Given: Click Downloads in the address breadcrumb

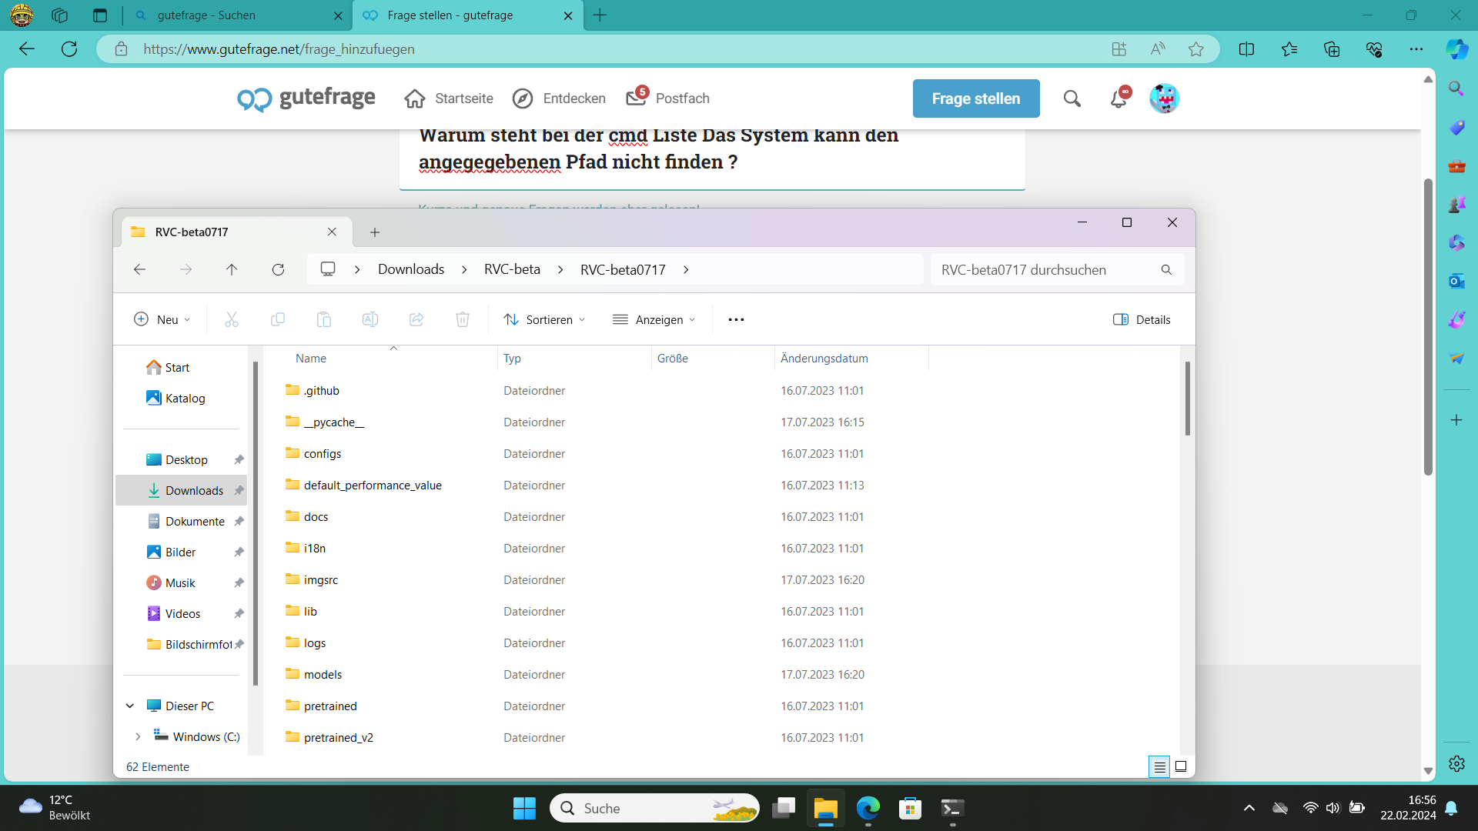Looking at the screenshot, I should click(x=411, y=269).
